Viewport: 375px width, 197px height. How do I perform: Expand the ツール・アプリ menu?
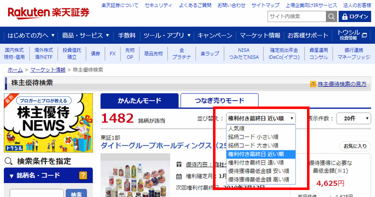167,35
